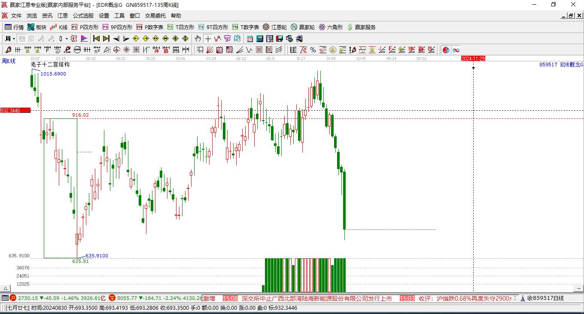Open the calculator icon in toolbar
The height and width of the screenshot is (314, 584).
pos(259,39)
